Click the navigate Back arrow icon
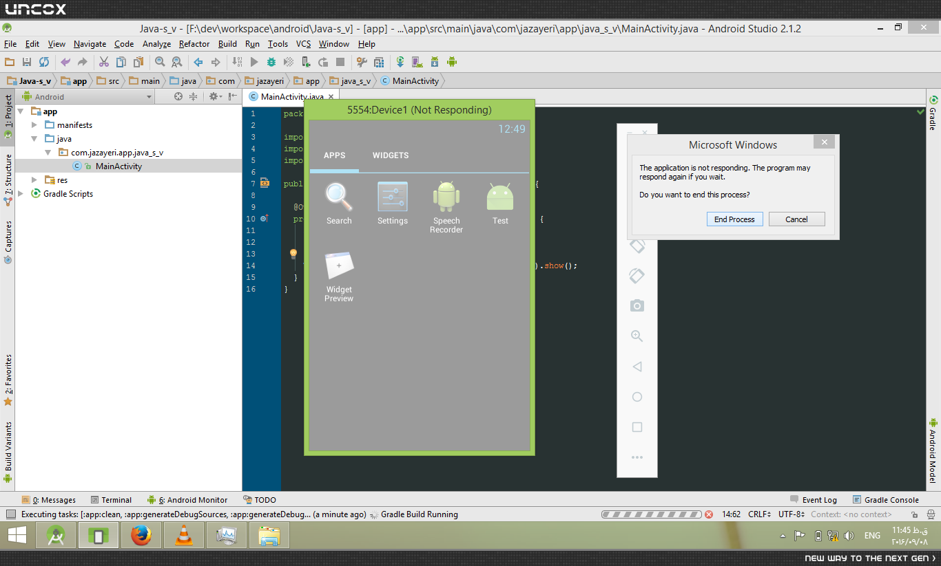This screenshot has height=566, width=941. click(198, 62)
